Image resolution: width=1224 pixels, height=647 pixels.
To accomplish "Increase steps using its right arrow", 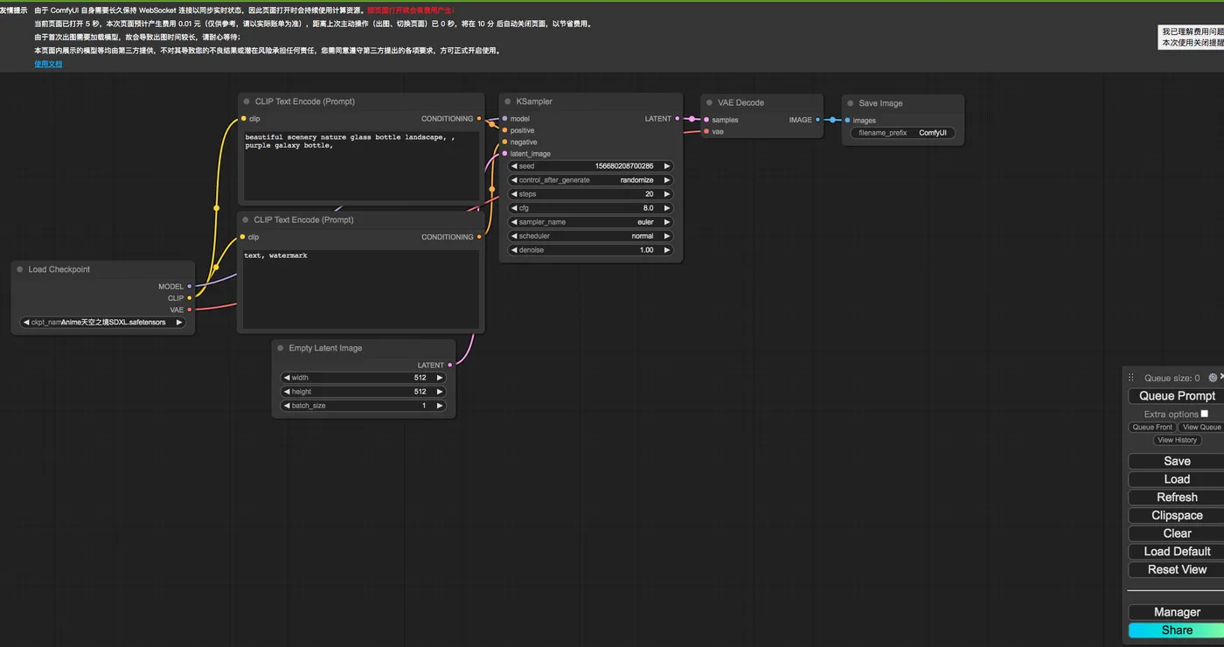I will coord(667,194).
